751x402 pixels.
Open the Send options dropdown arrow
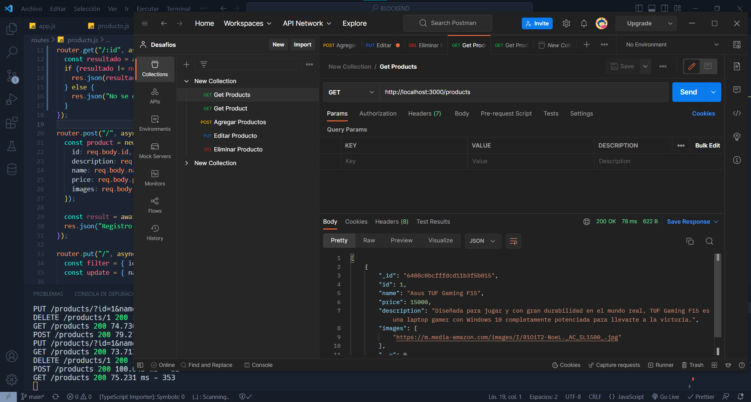click(x=713, y=92)
